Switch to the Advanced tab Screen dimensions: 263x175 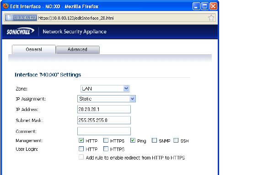click(x=78, y=50)
